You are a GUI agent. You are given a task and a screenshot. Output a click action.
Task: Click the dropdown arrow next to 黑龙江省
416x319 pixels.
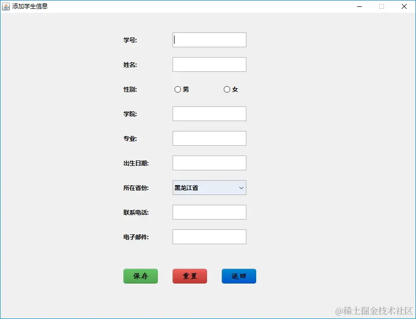(240, 188)
